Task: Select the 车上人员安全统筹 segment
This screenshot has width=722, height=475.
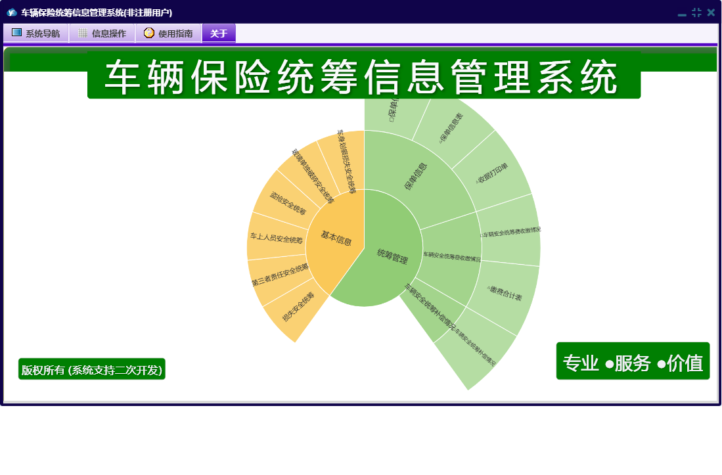Action: point(277,238)
